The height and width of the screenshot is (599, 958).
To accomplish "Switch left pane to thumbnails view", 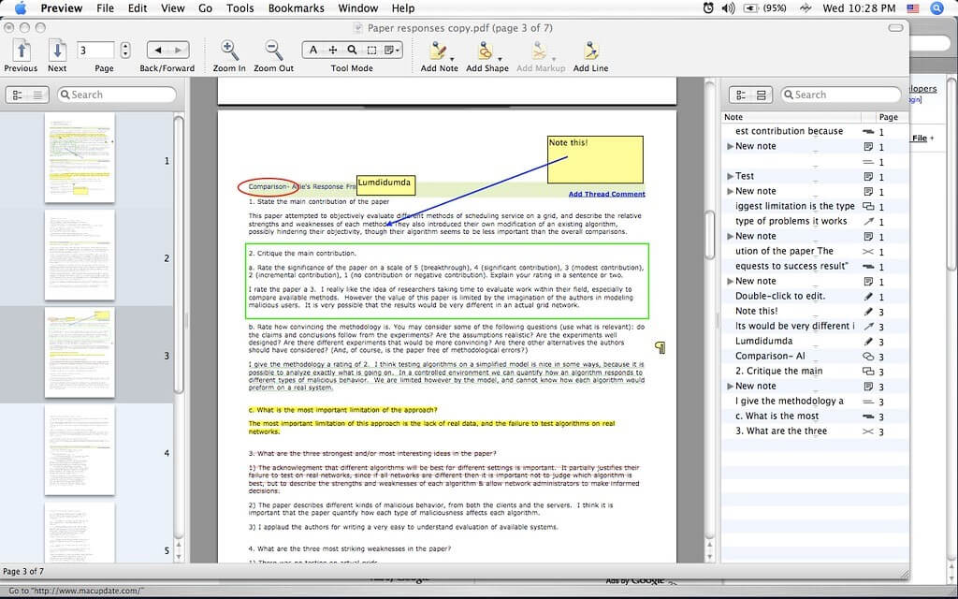I will (18, 95).
